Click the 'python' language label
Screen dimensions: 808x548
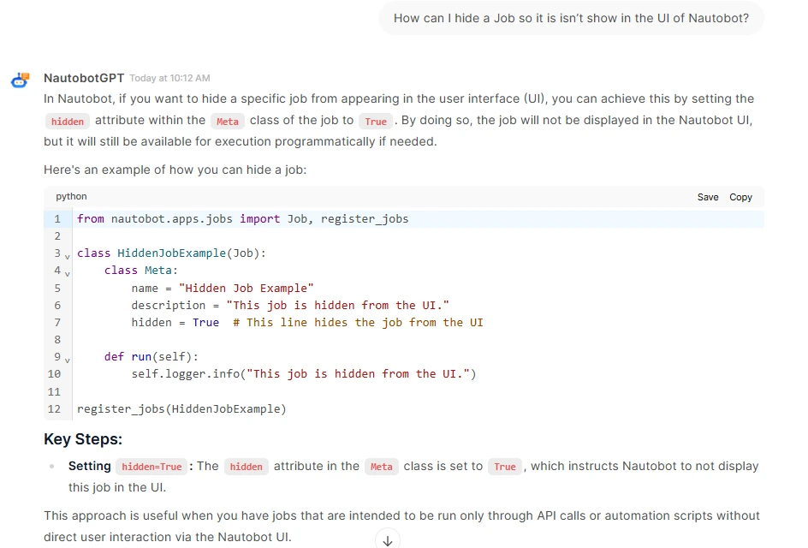71,196
